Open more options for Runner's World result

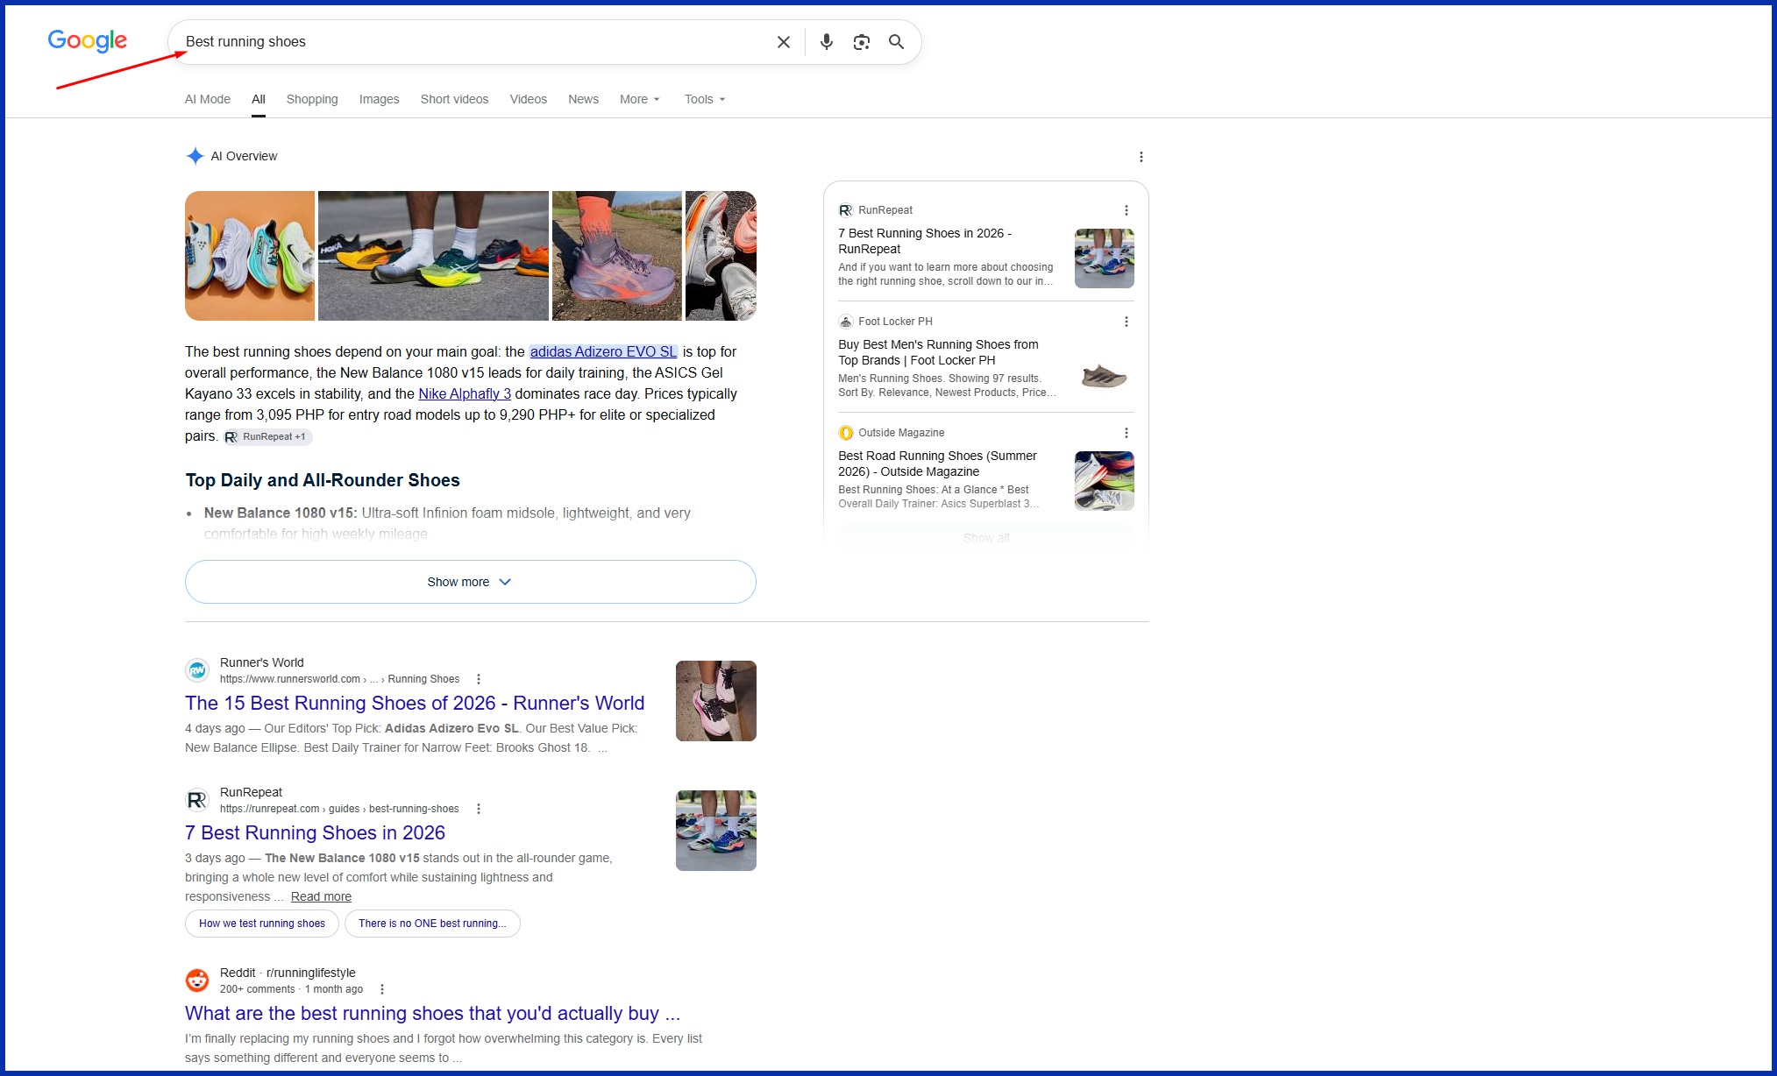pos(478,679)
